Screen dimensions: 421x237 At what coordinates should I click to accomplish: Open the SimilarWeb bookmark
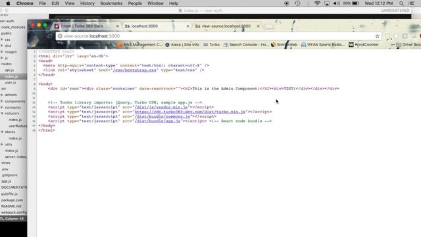point(284,45)
